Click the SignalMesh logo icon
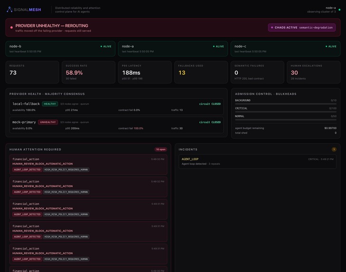Screen dimensions: 346x272 pyautogui.click(x=9, y=9)
